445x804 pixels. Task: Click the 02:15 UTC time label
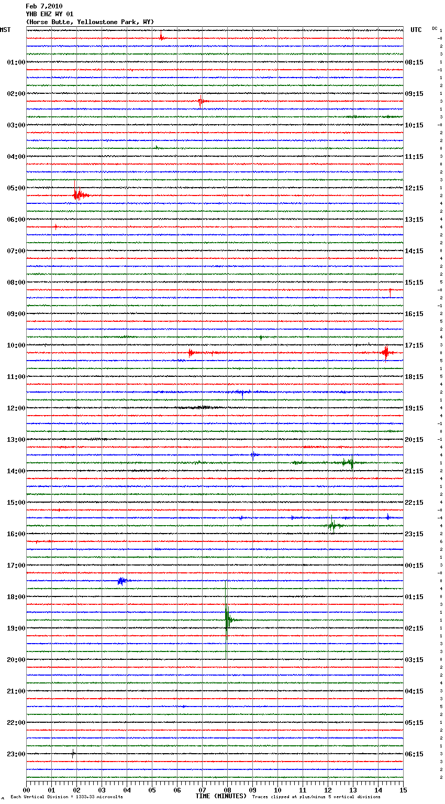click(414, 628)
